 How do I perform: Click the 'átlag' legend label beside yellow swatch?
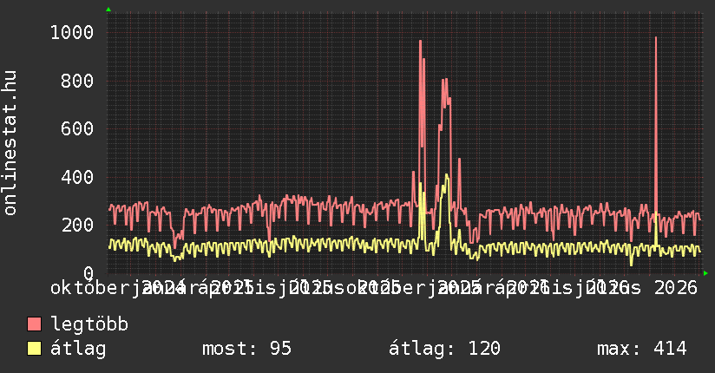(x=78, y=348)
